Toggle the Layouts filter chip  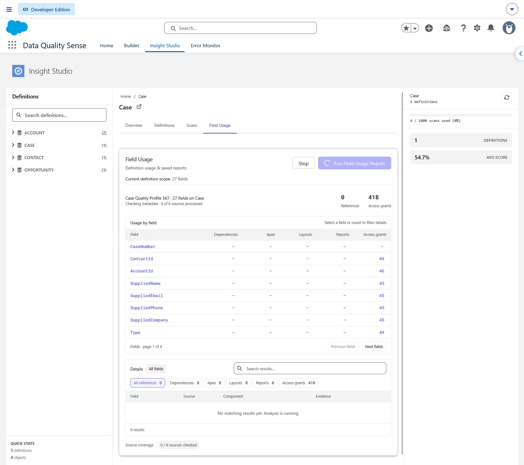238,383
